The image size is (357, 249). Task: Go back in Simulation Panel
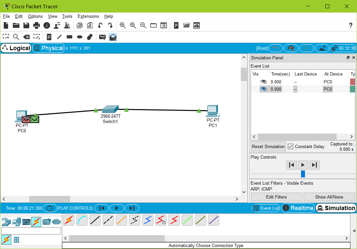point(291,165)
